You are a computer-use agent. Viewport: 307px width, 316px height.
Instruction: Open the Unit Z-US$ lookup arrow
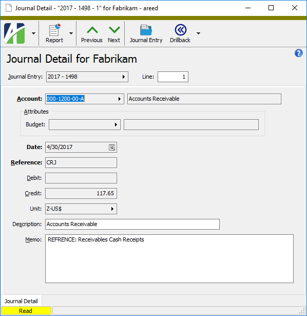(x=112, y=209)
